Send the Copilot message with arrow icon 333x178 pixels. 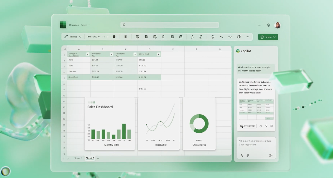tap(271, 156)
